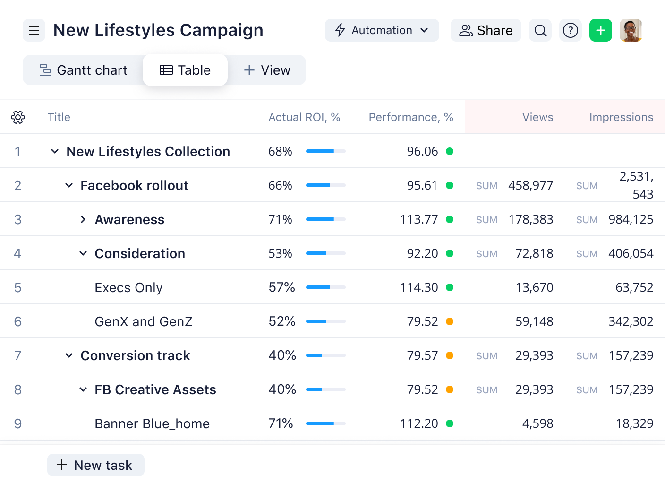Click the search magnifier icon
Image resolution: width=665 pixels, height=484 pixels.
[540, 31]
